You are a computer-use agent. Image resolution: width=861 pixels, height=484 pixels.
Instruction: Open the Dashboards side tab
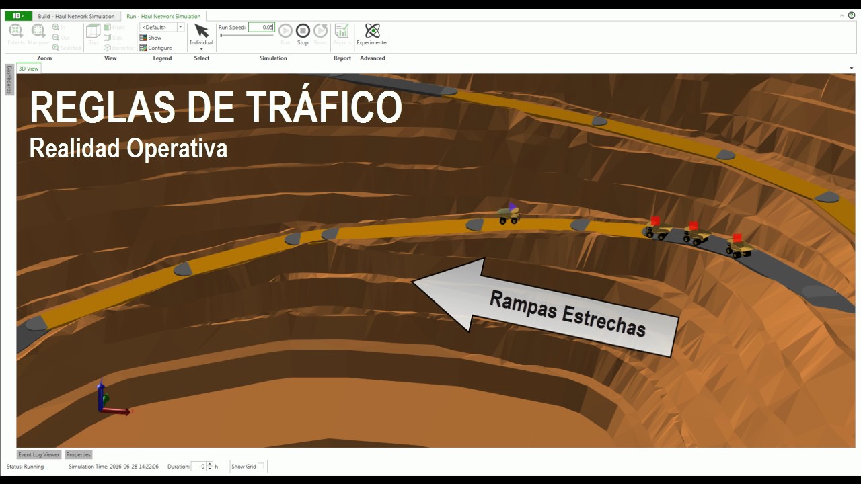(x=9, y=79)
